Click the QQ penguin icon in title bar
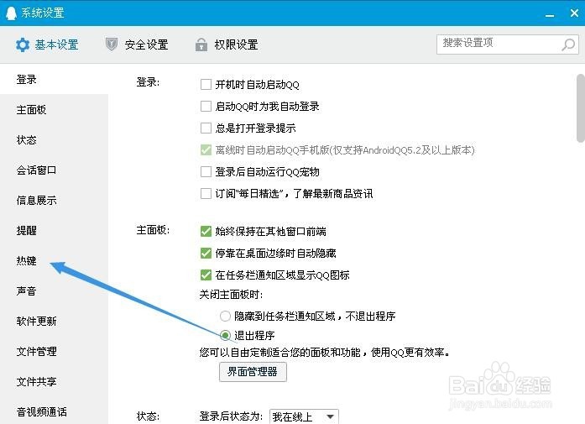 coord(11,13)
